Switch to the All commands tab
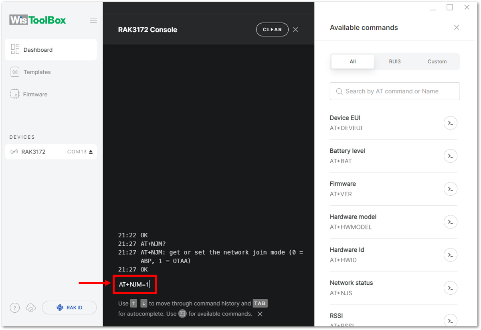This screenshot has width=481, height=330. coord(353,62)
